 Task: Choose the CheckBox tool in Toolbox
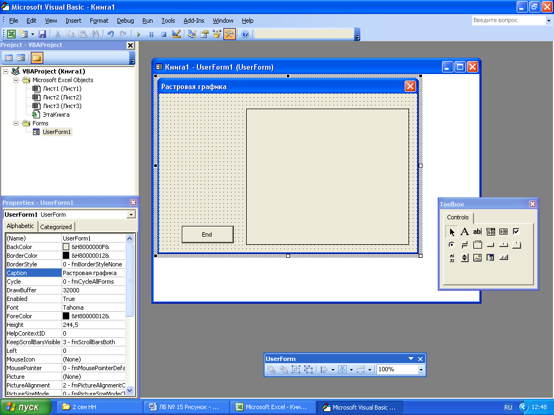point(516,231)
